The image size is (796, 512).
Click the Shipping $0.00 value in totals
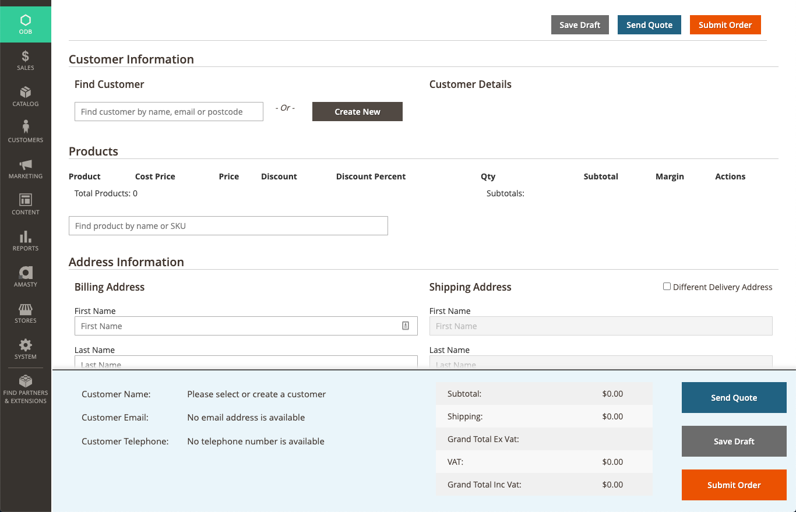click(x=612, y=416)
